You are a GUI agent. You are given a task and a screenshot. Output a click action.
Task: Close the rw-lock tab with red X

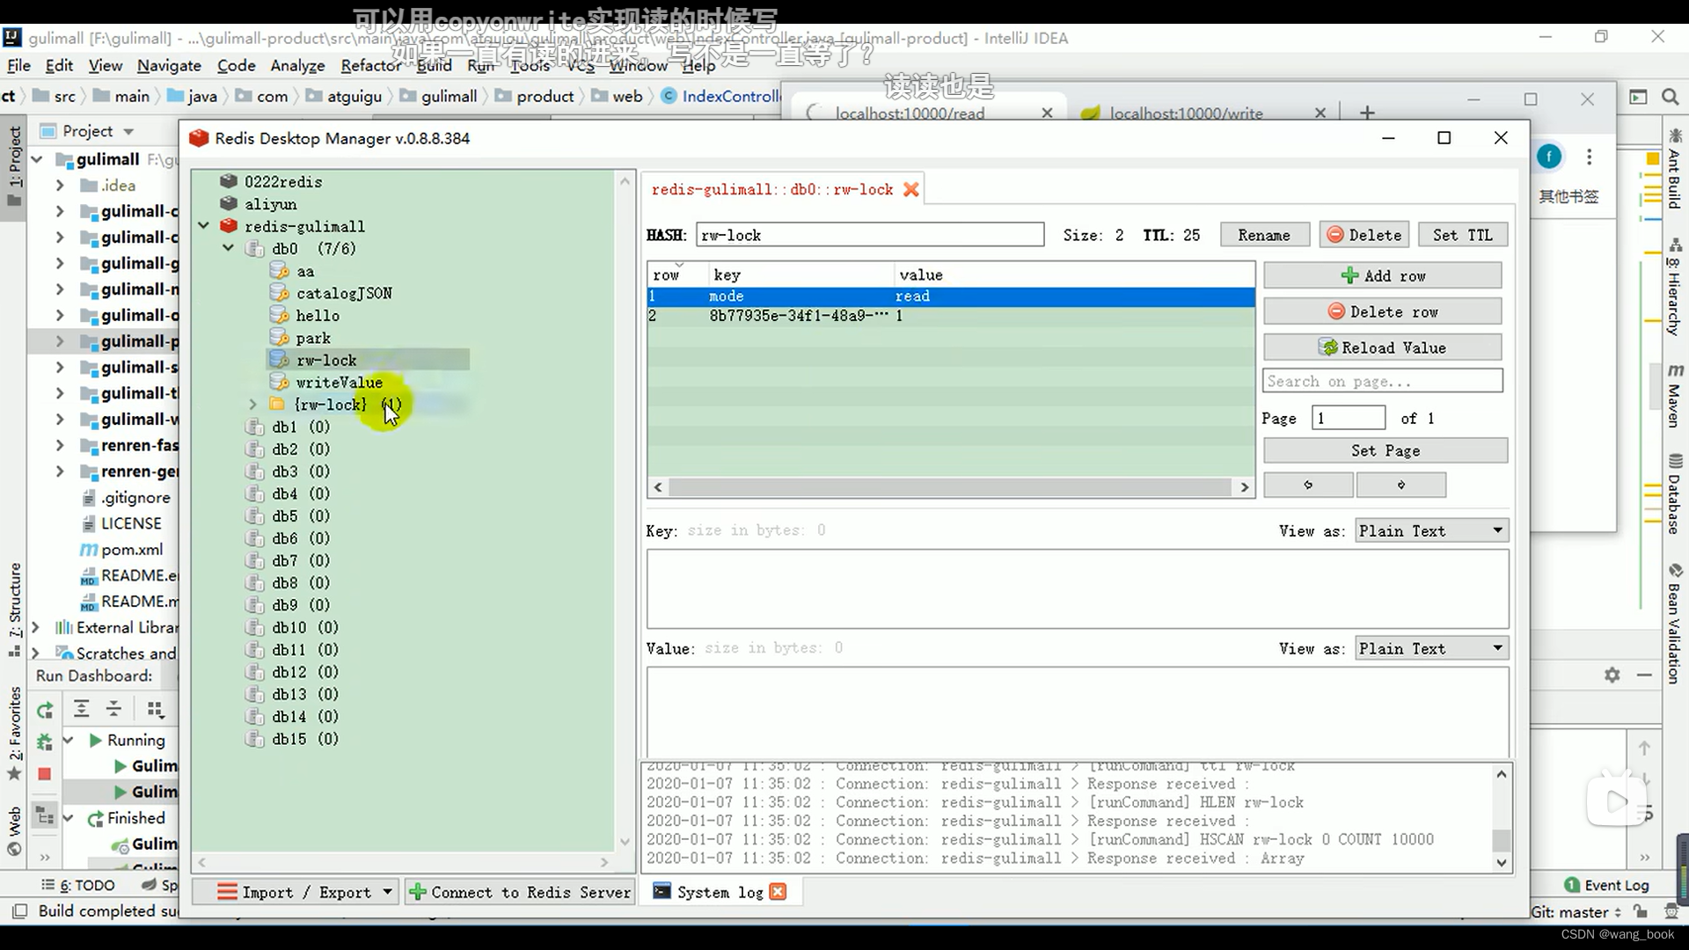911,189
